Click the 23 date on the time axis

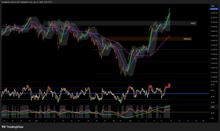tap(196, 121)
